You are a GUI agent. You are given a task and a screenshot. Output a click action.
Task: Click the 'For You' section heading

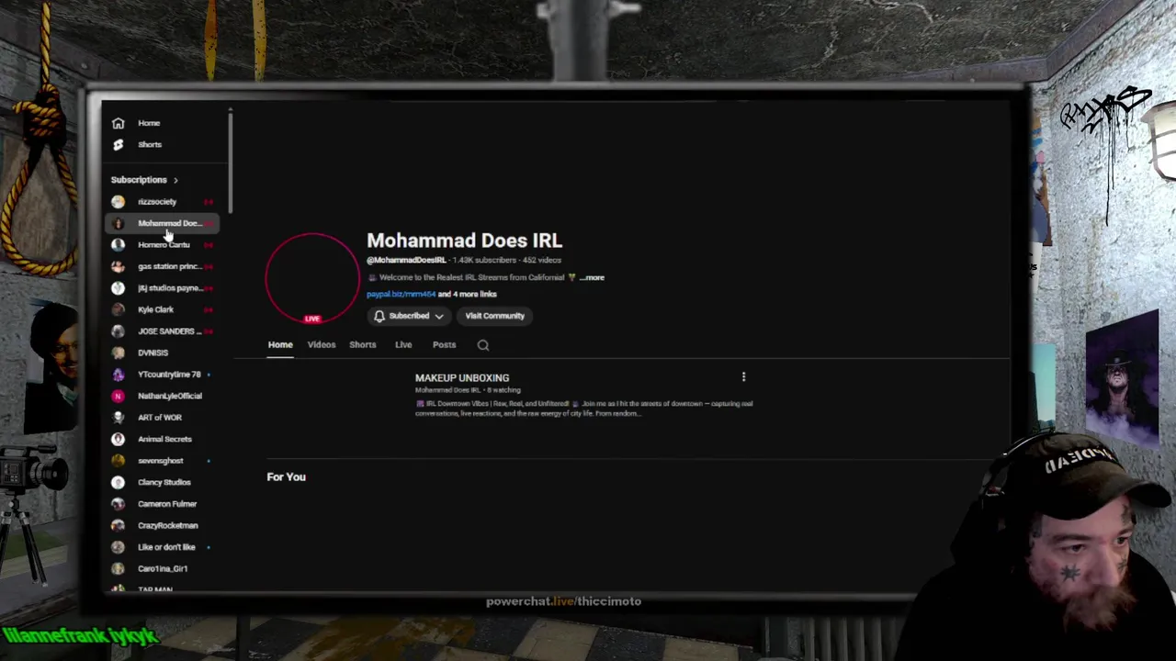tap(287, 476)
